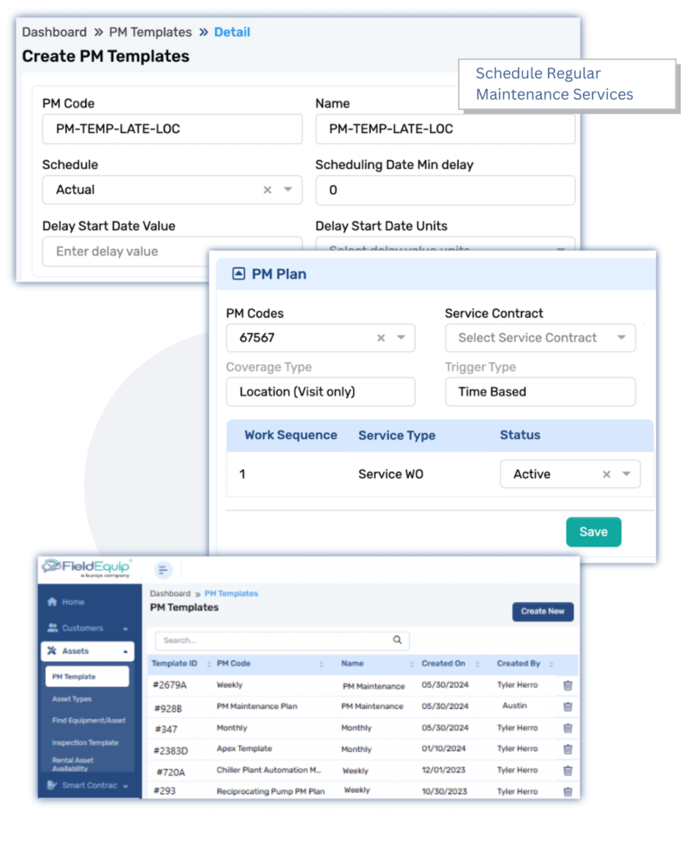Click the Status column header
This screenshot has width=689, height=853.
click(x=520, y=435)
